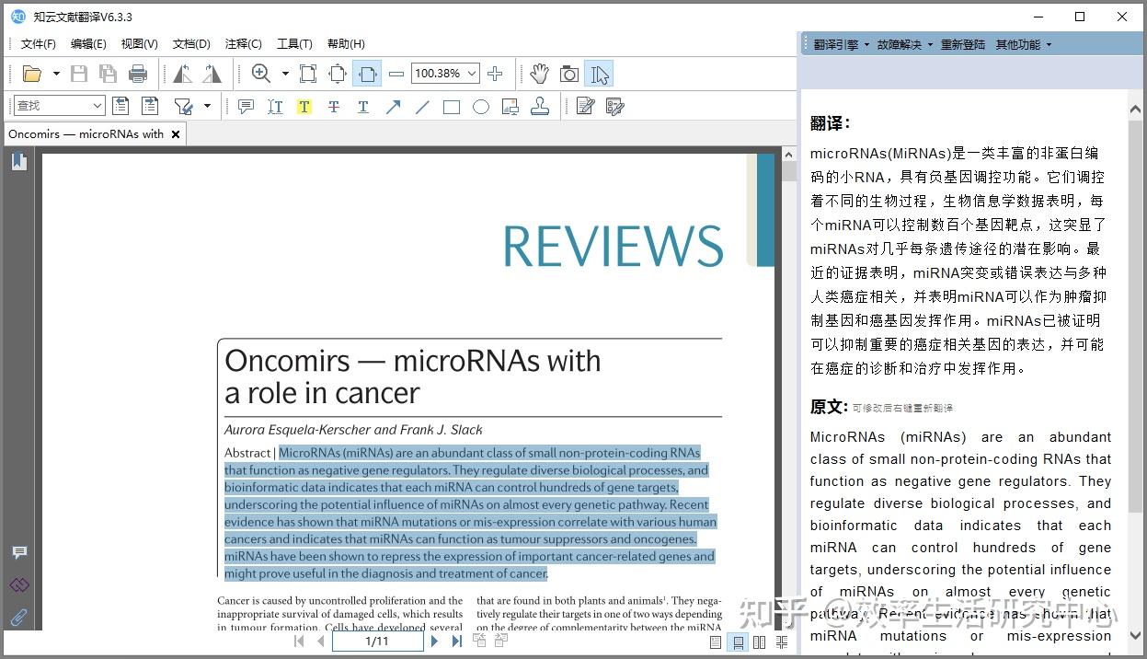Switch to single page layout
This screenshot has width=1147, height=659.
click(716, 642)
